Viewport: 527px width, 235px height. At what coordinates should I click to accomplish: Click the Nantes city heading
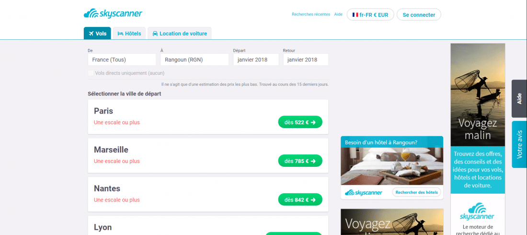tap(107, 188)
